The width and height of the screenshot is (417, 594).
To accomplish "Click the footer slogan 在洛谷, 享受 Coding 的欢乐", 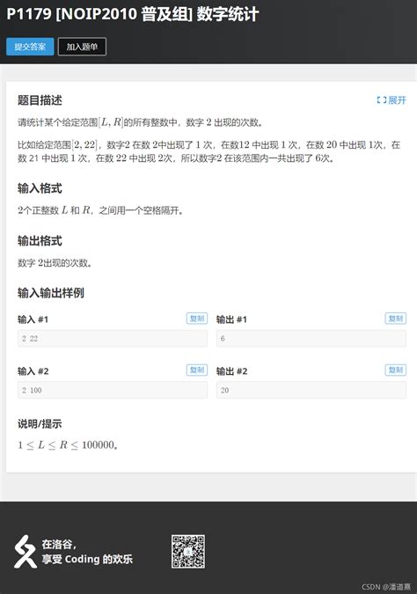I will 87,552.
